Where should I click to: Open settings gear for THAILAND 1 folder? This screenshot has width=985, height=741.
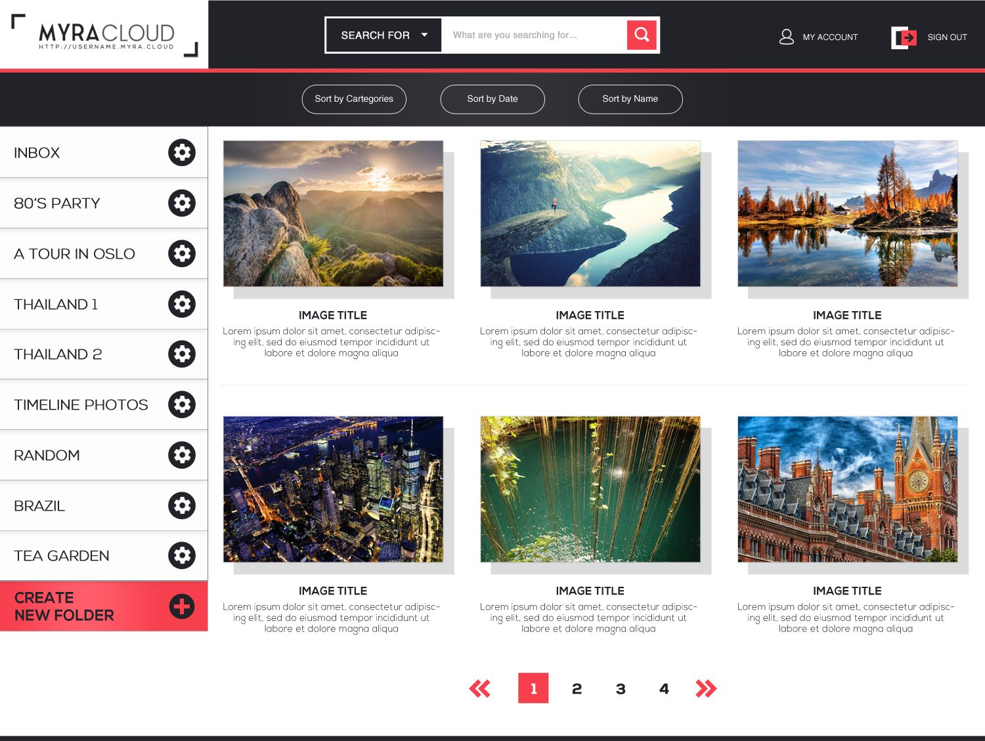tap(182, 304)
